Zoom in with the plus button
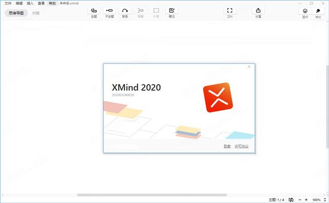The image size is (329, 203). tap(306, 200)
